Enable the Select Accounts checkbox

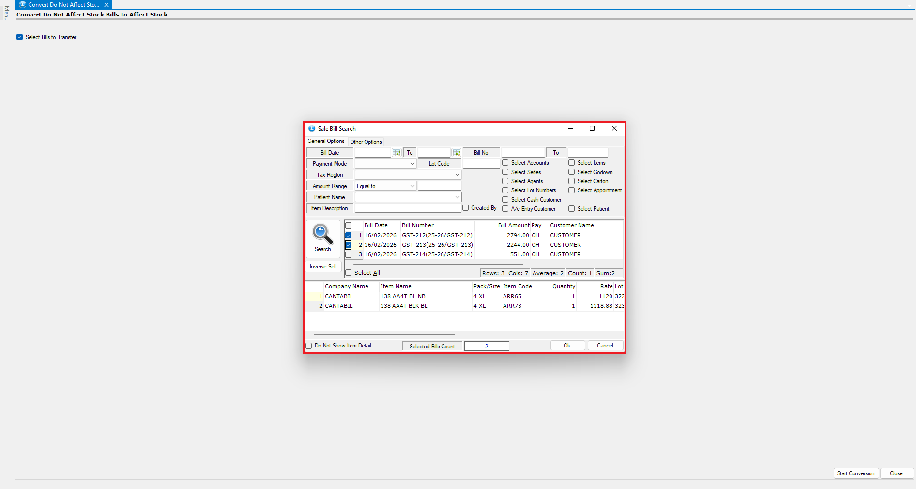coord(505,163)
